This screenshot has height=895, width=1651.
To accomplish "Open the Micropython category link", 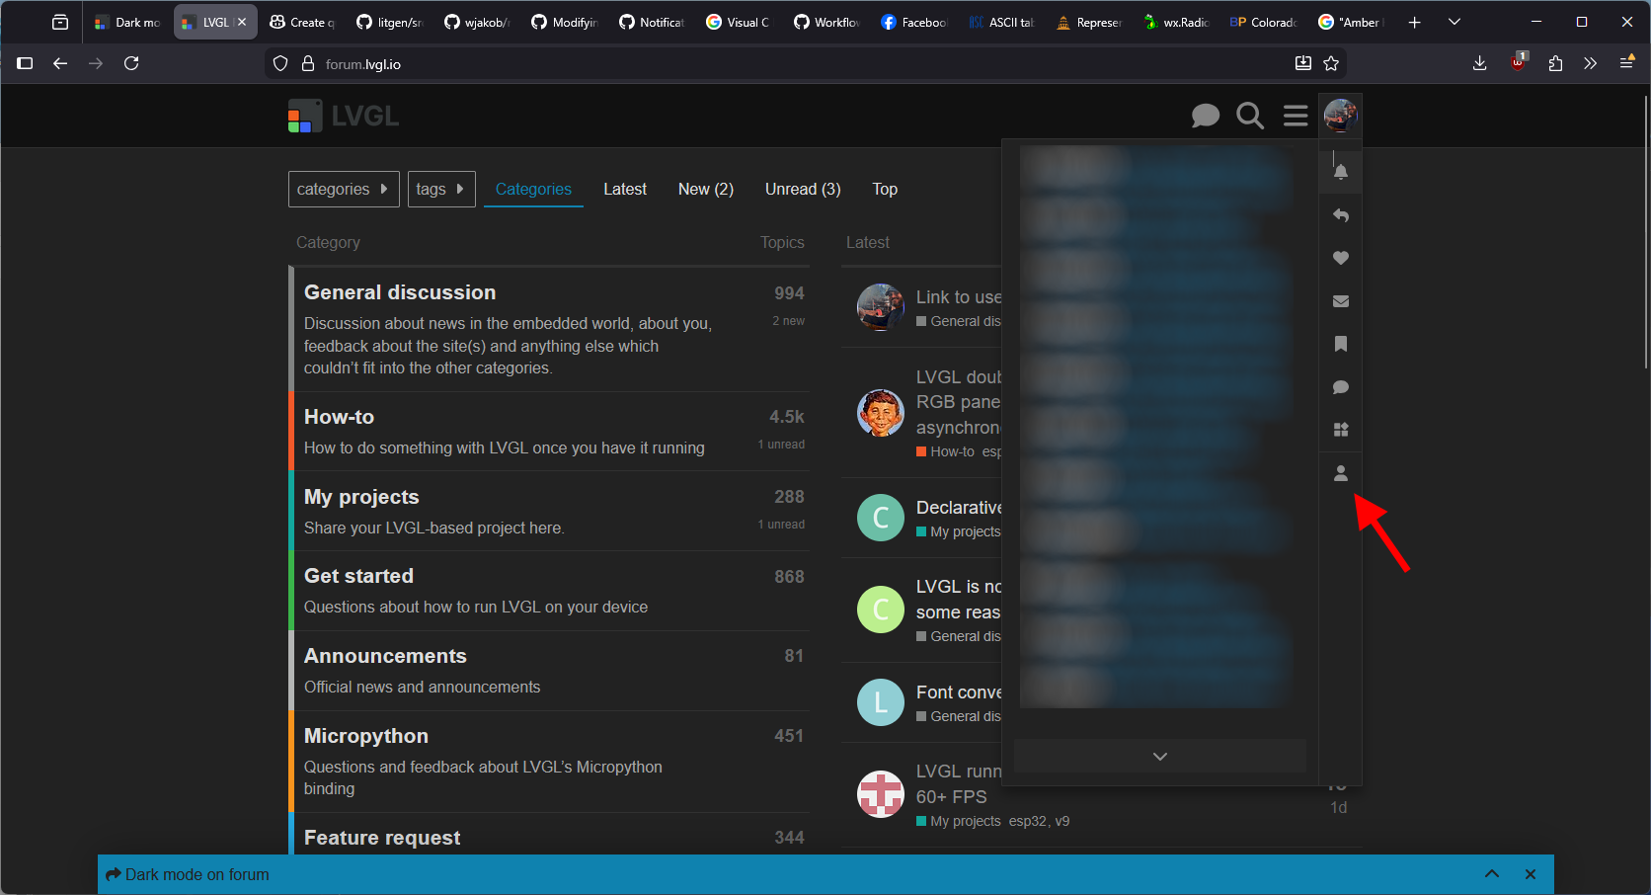I will [x=365, y=736].
